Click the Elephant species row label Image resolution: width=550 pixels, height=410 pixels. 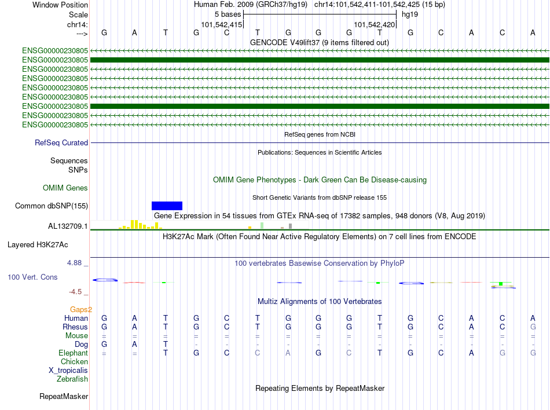tap(73, 353)
